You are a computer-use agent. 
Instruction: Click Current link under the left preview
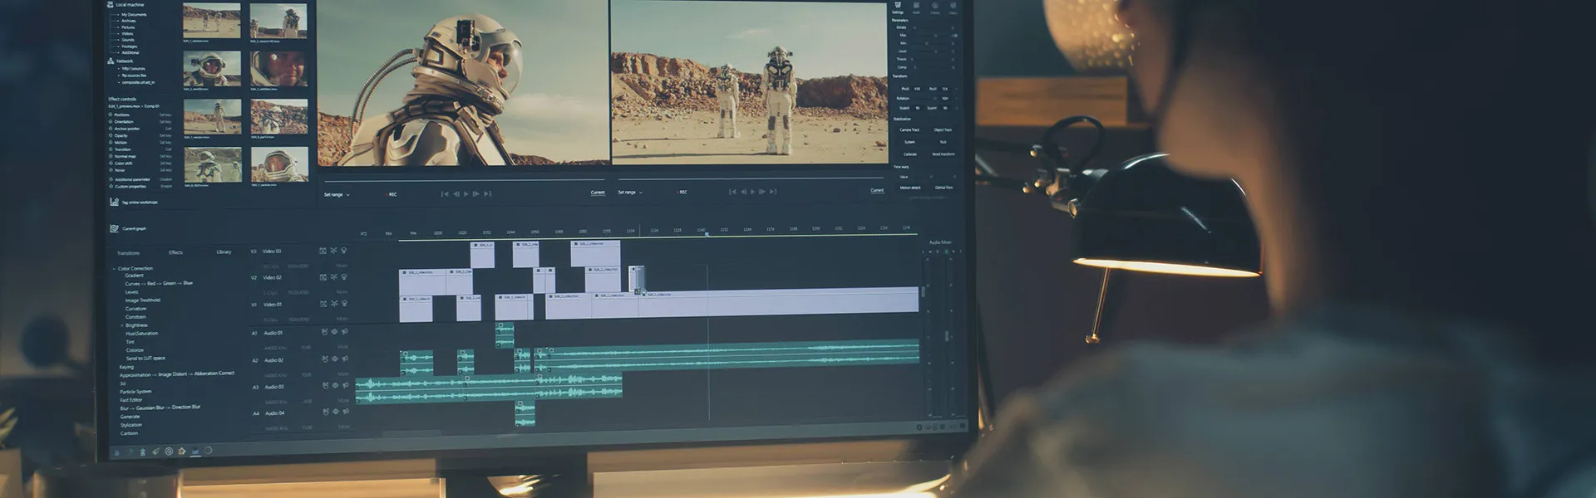(598, 193)
